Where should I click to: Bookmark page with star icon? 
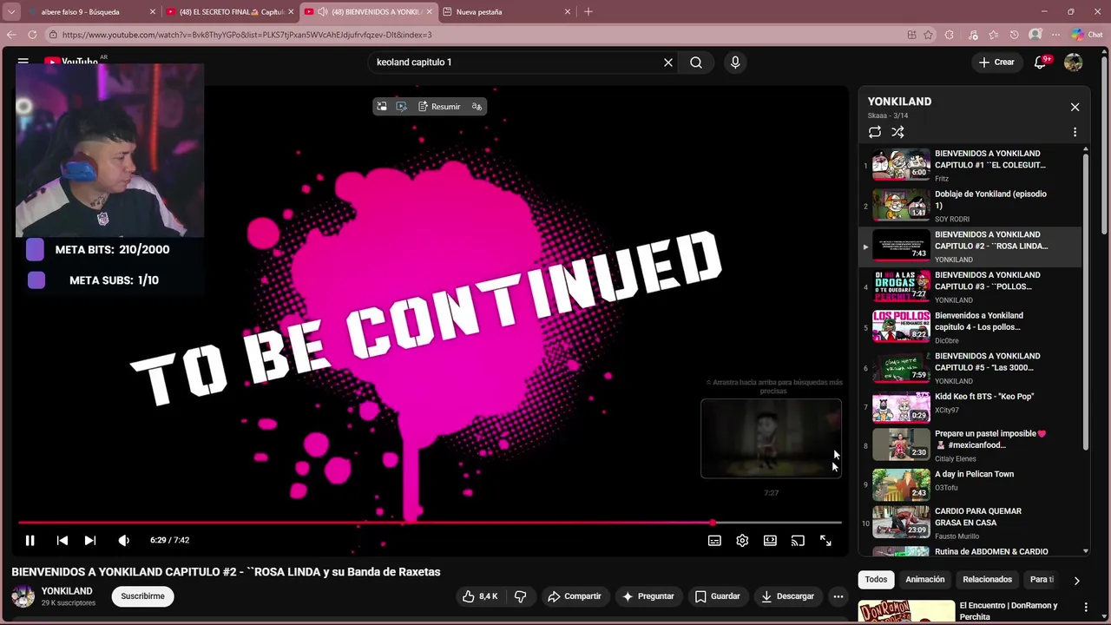tap(929, 35)
